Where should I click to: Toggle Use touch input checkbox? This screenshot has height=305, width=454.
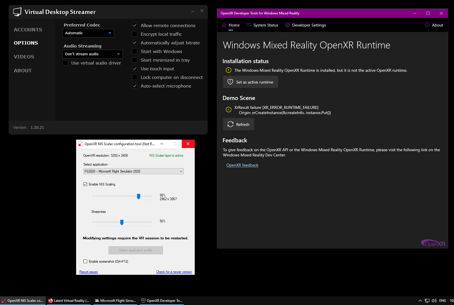pyautogui.click(x=135, y=69)
